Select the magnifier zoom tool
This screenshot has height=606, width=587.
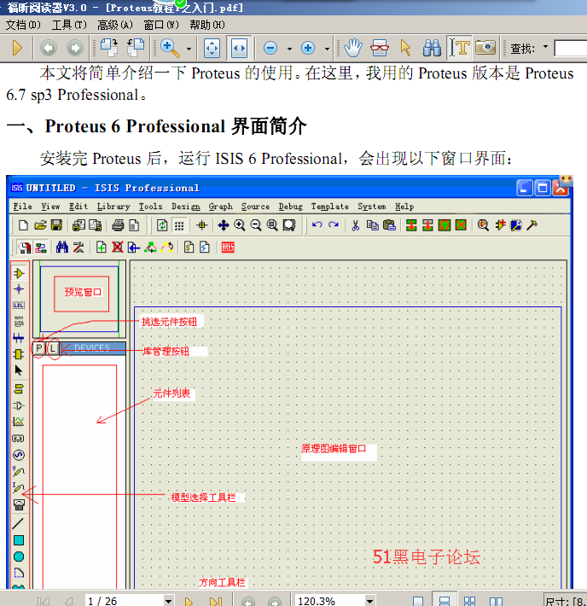[x=170, y=49]
